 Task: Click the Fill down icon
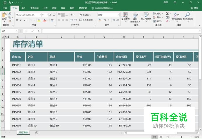point(167,18)
